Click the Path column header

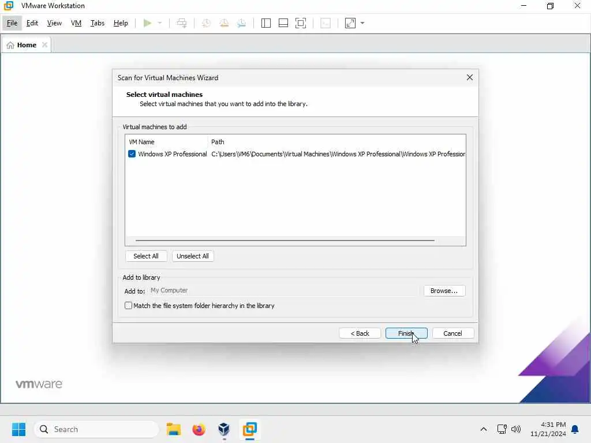pyautogui.click(x=336, y=142)
